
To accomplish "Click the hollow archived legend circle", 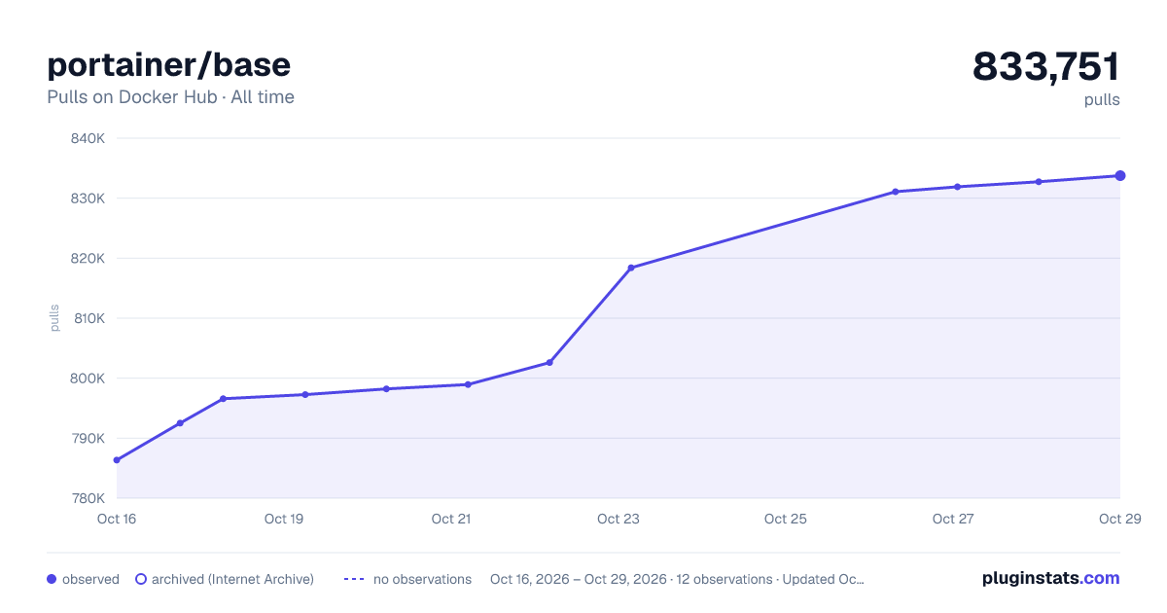I will tap(141, 579).
